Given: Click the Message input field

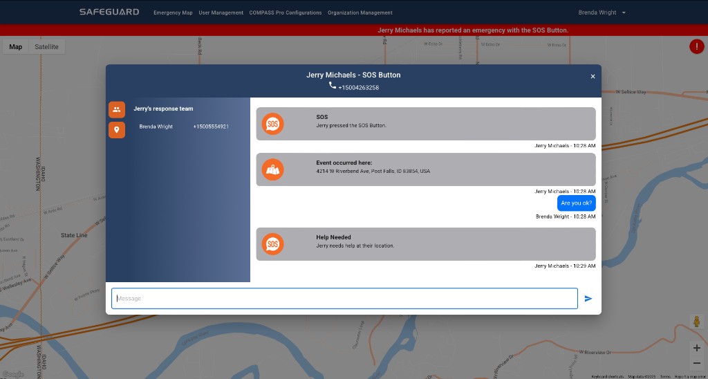Looking at the screenshot, I should (344, 299).
